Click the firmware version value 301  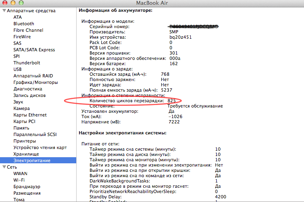pos(174,53)
